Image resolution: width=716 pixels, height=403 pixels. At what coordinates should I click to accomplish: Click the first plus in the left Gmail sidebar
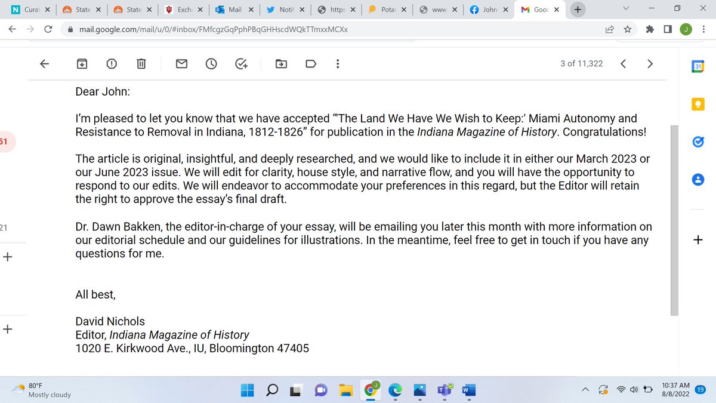click(7, 257)
